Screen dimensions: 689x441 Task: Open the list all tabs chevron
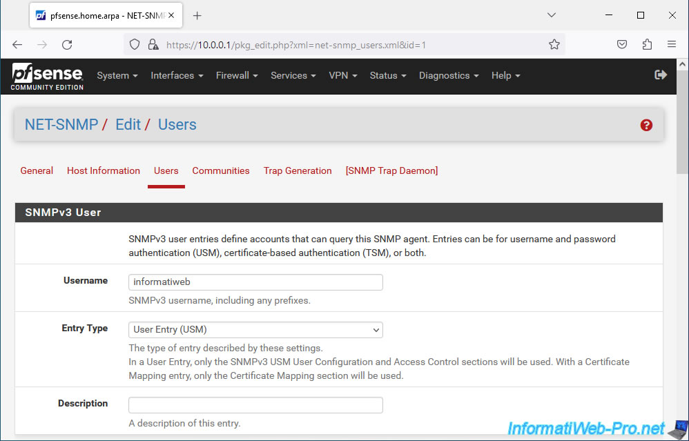point(552,15)
